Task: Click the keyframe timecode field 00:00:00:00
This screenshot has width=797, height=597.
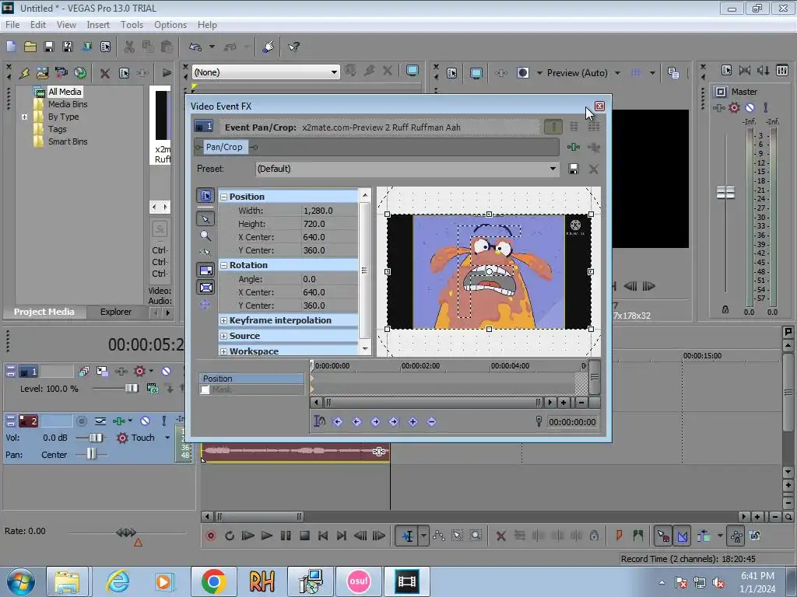Action: pyautogui.click(x=572, y=422)
